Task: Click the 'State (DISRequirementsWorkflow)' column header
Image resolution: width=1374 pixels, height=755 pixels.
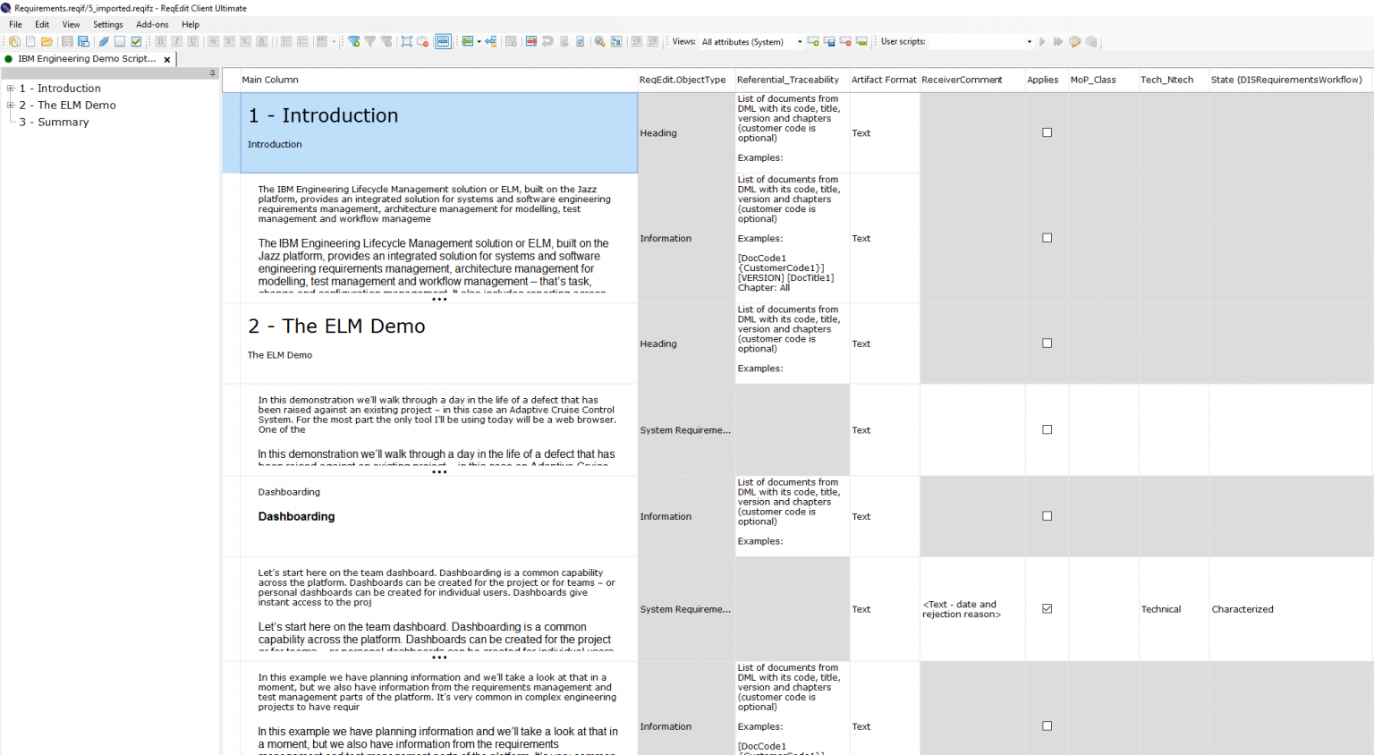Action: tap(1291, 80)
